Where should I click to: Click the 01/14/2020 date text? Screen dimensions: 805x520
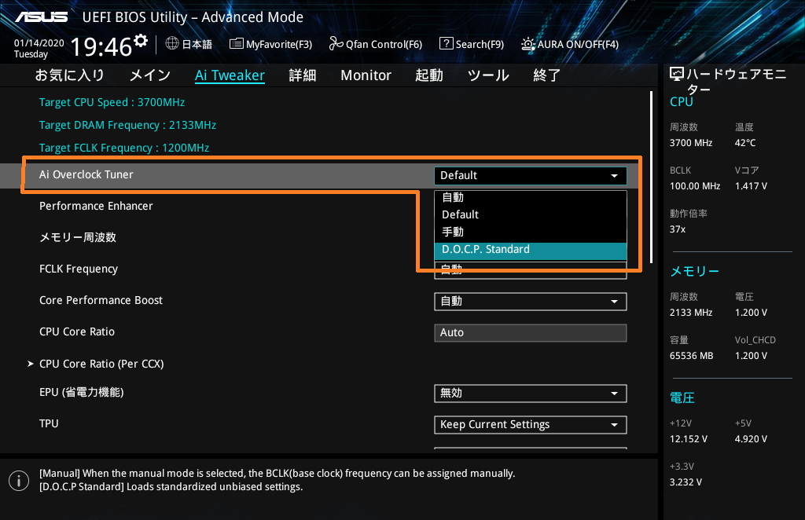click(39, 43)
